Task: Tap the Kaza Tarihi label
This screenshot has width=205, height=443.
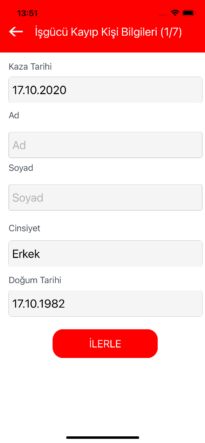Action: 30,66
